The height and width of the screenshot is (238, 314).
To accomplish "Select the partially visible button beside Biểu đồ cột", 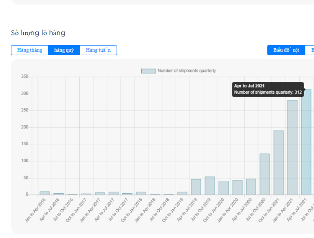I will [x=310, y=50].
